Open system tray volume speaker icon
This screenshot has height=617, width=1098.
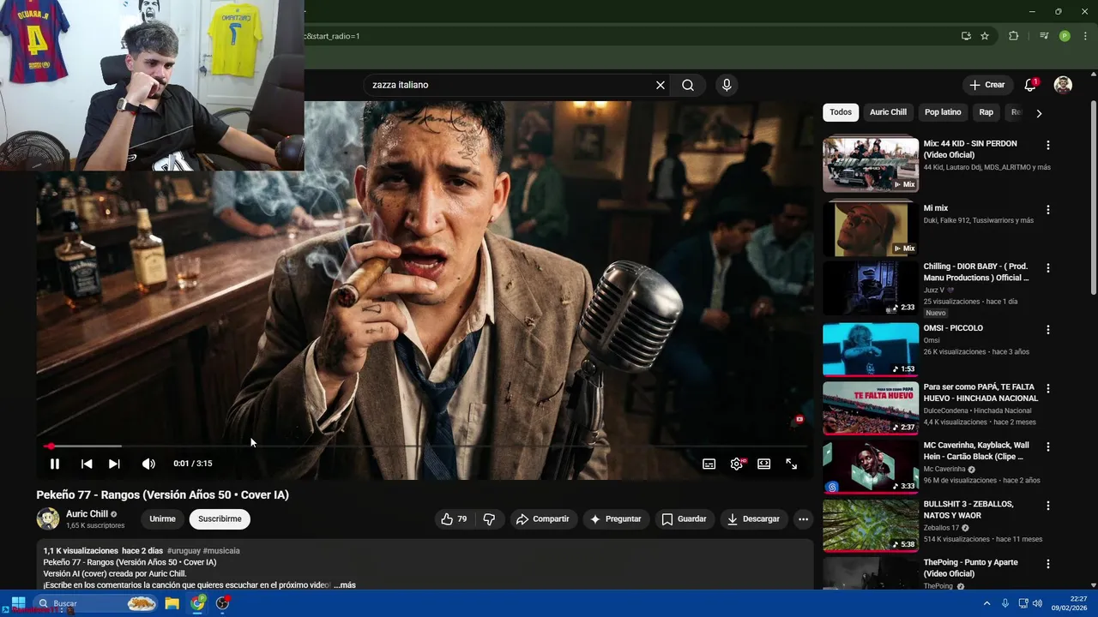1036,603
